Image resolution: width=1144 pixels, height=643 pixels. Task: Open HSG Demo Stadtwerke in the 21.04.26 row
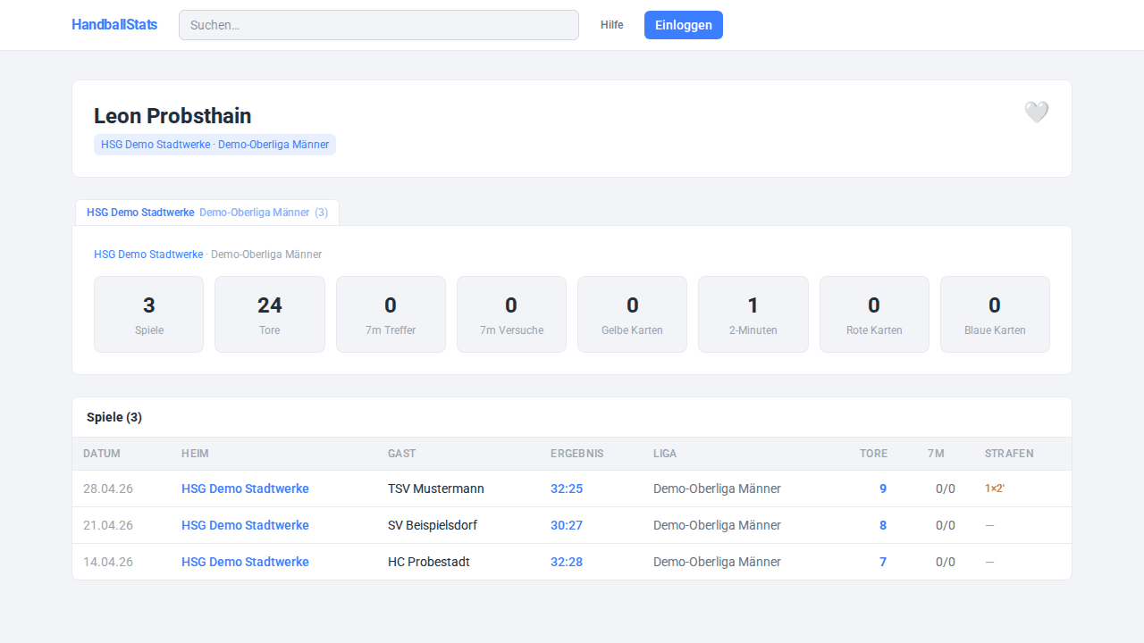pyautogui.click(x=245, y=525)
